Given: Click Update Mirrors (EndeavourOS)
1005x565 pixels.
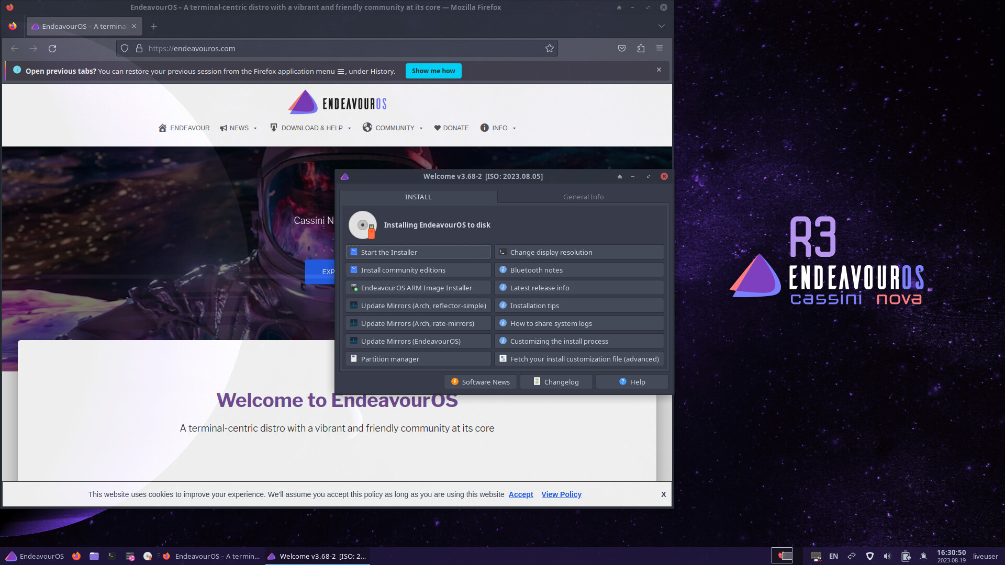Looking at the screenshot, I should (x=418, y=341).
